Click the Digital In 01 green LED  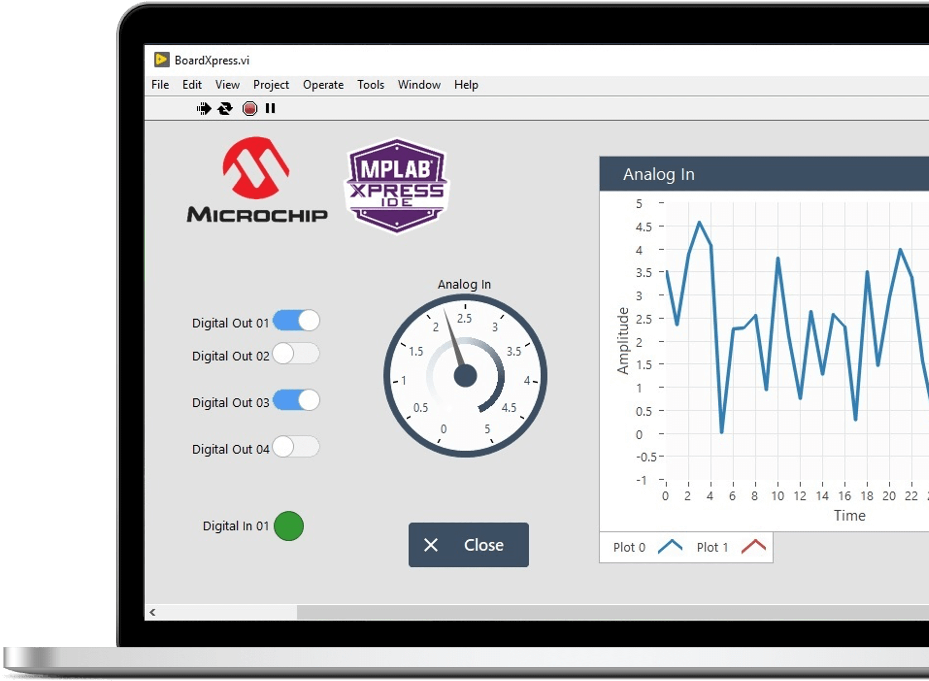click(x=289, y=526)
